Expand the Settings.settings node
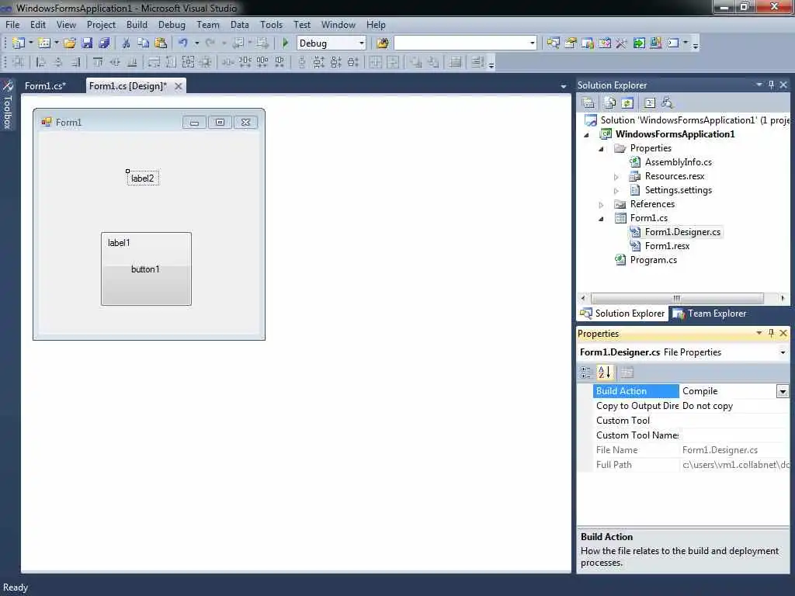Screen dimensions: 795x596 [616, 191]
